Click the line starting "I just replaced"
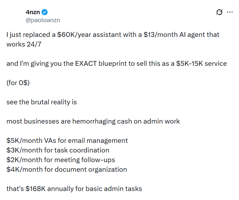Viewport: 239px width, 200px height. (x=113, y=35)
